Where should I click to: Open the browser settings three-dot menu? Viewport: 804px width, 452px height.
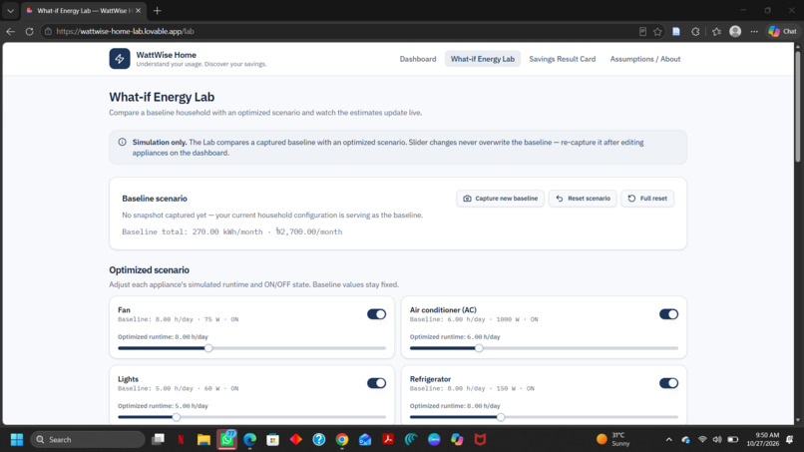pos(754,31)
